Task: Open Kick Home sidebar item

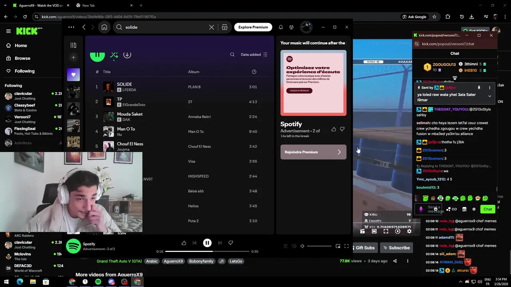Action: [x=17, y=45]
